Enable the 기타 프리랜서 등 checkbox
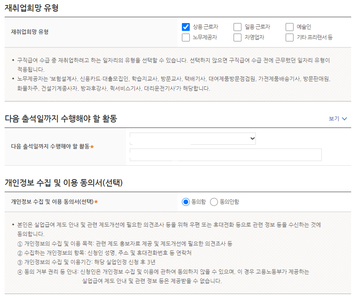Screen dimensions: 360x302 click(x=289, y=37)
